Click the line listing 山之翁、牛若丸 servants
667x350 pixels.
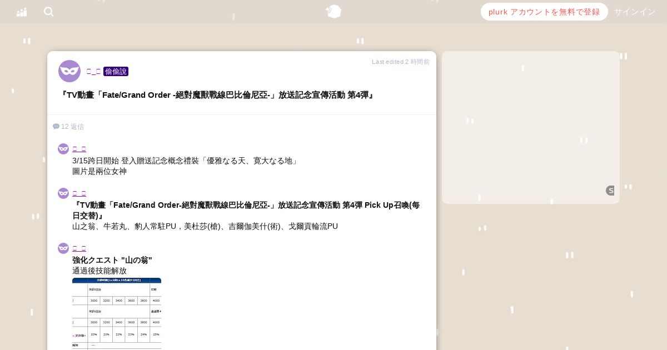point(205,226)
